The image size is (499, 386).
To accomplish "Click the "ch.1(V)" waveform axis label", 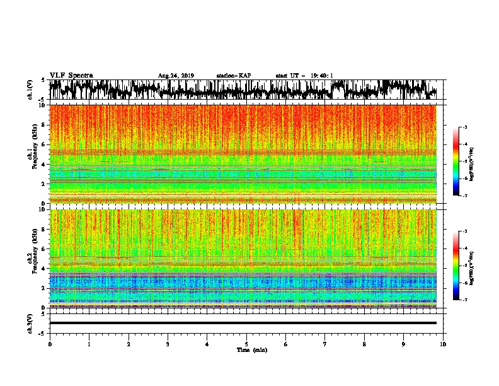I will coord(30,90).
